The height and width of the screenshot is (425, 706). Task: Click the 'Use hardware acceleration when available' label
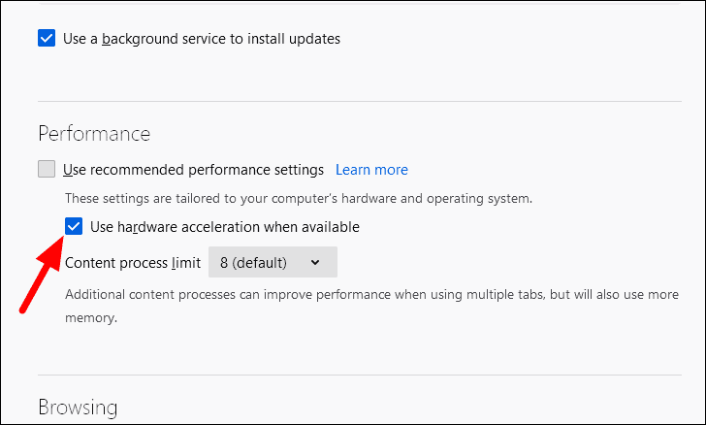pos(225,227)
